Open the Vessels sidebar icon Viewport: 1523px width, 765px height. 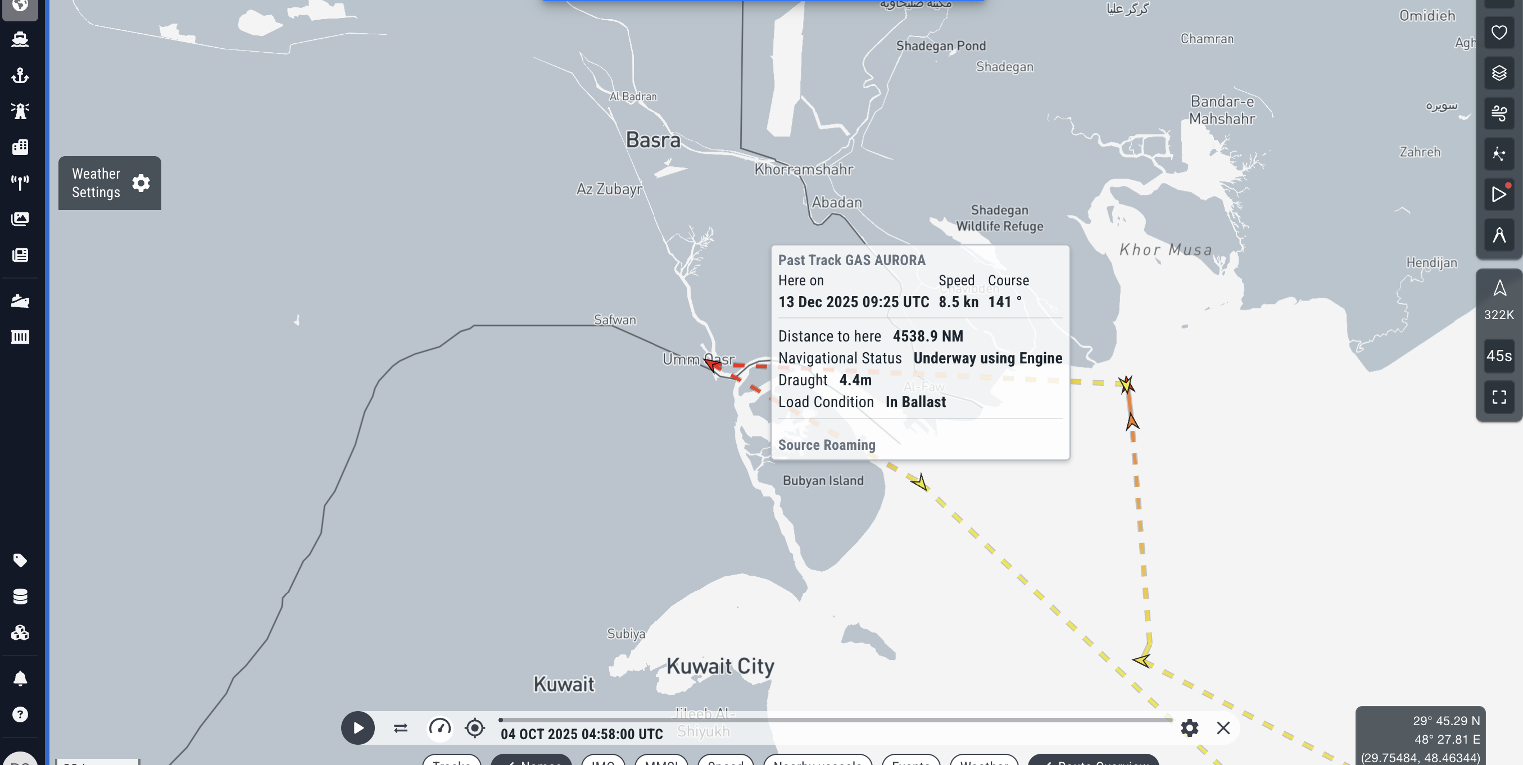pyautogui.click(x=20, y=39)
